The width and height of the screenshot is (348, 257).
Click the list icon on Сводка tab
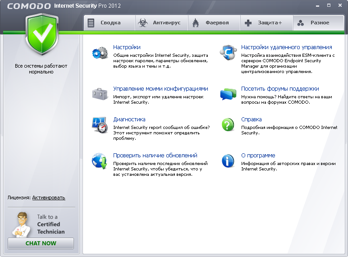pyautogui.click(x=91, y=23)
